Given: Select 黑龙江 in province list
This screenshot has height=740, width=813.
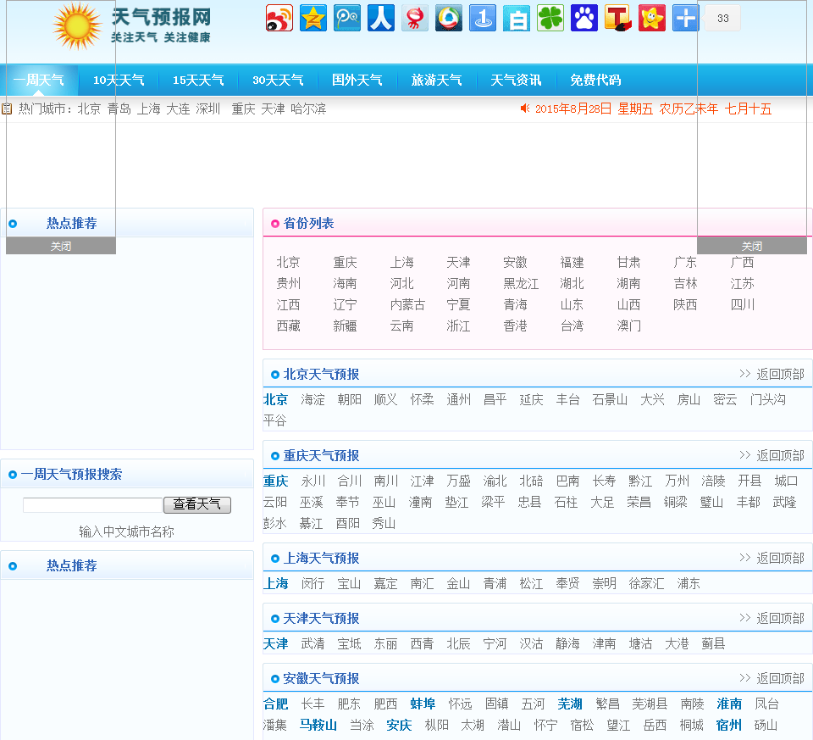Looking at the screenshot, I should (x=521, y=284).
